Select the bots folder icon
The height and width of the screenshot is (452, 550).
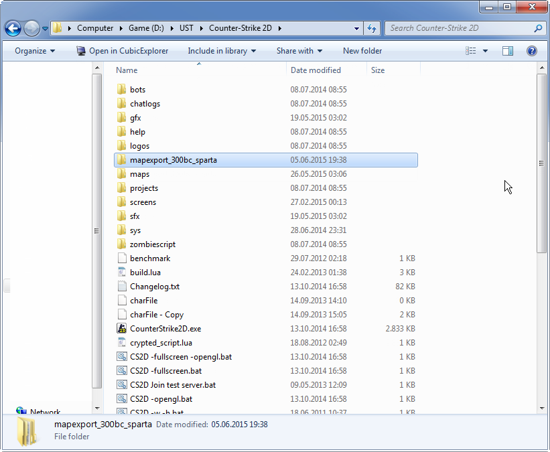(x=121, y=90)
